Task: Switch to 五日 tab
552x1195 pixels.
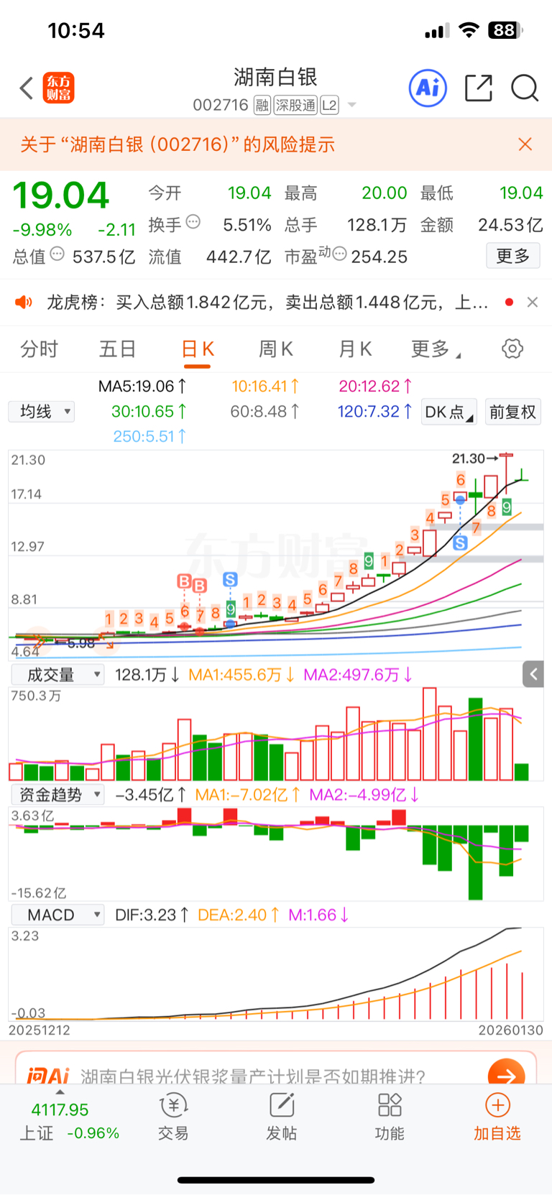Action: [x=117, y=349]
